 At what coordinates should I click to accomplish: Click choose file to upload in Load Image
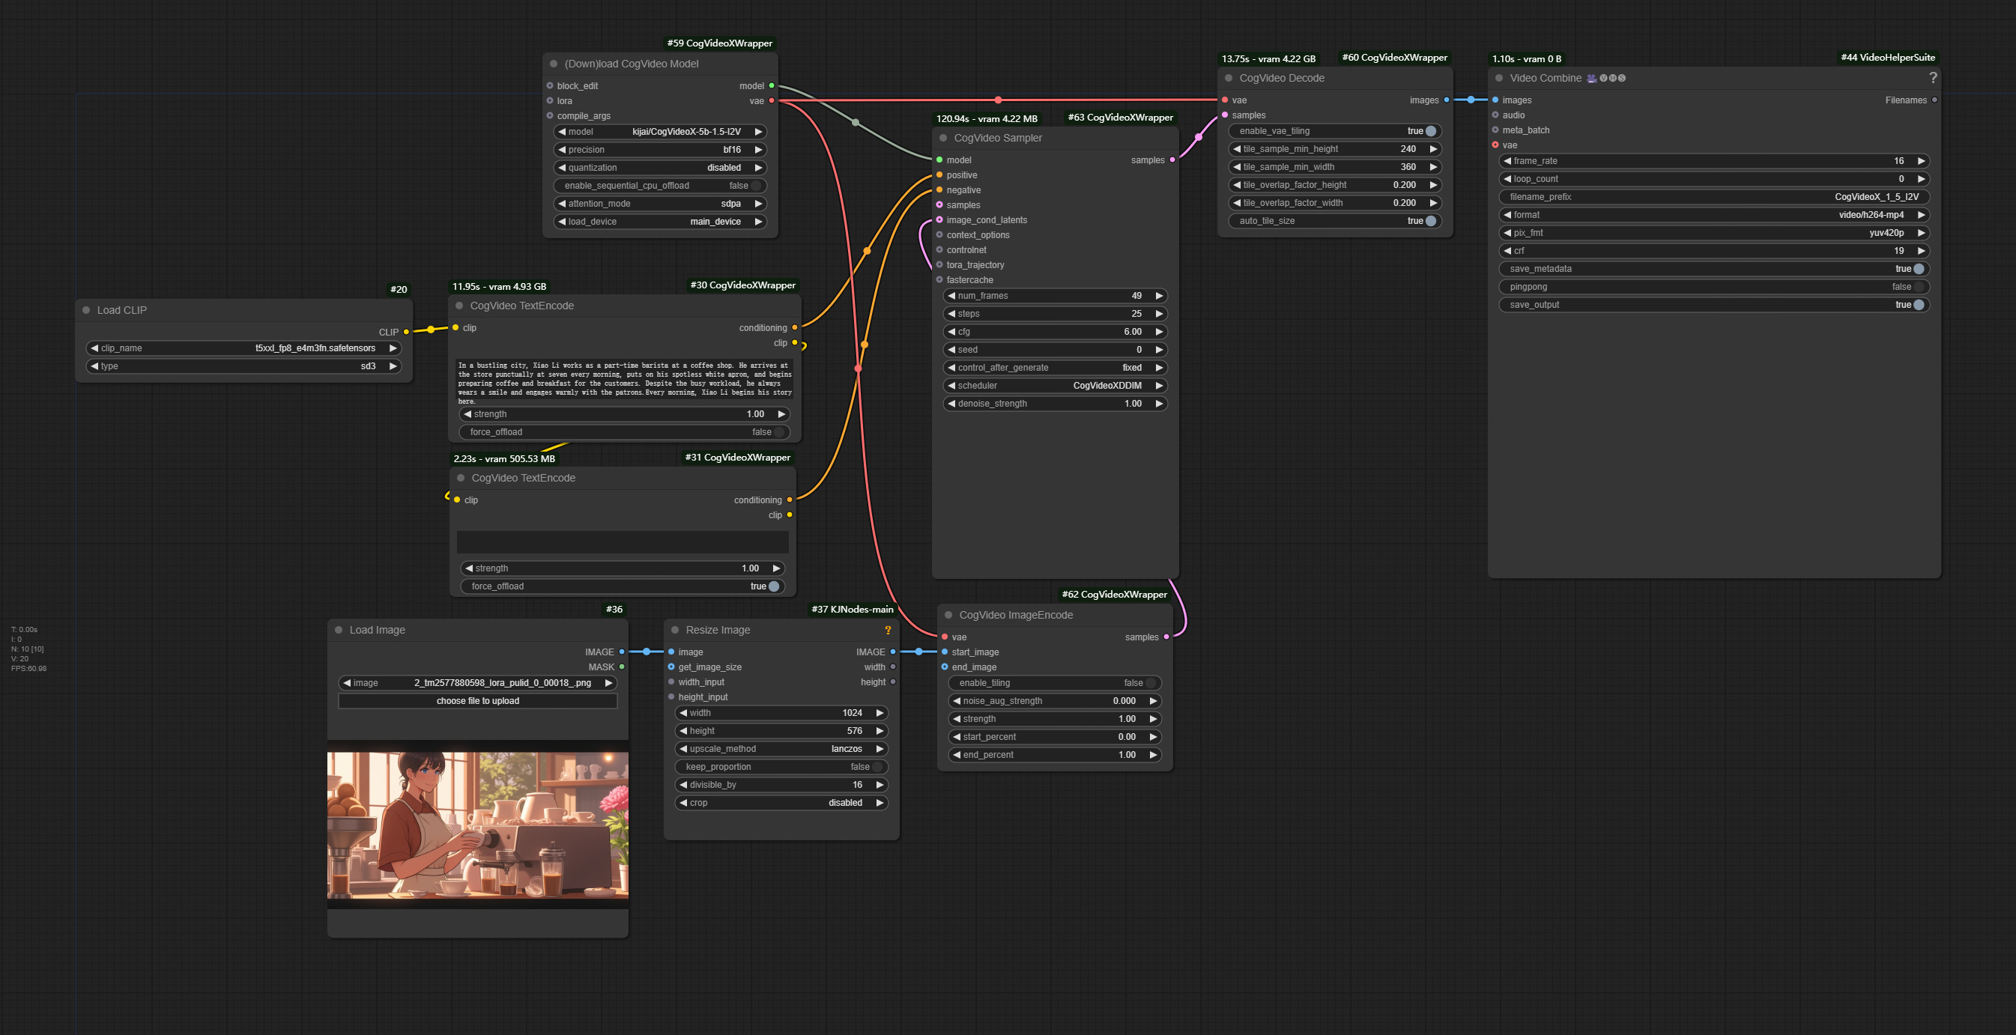(x=477, y=701)
